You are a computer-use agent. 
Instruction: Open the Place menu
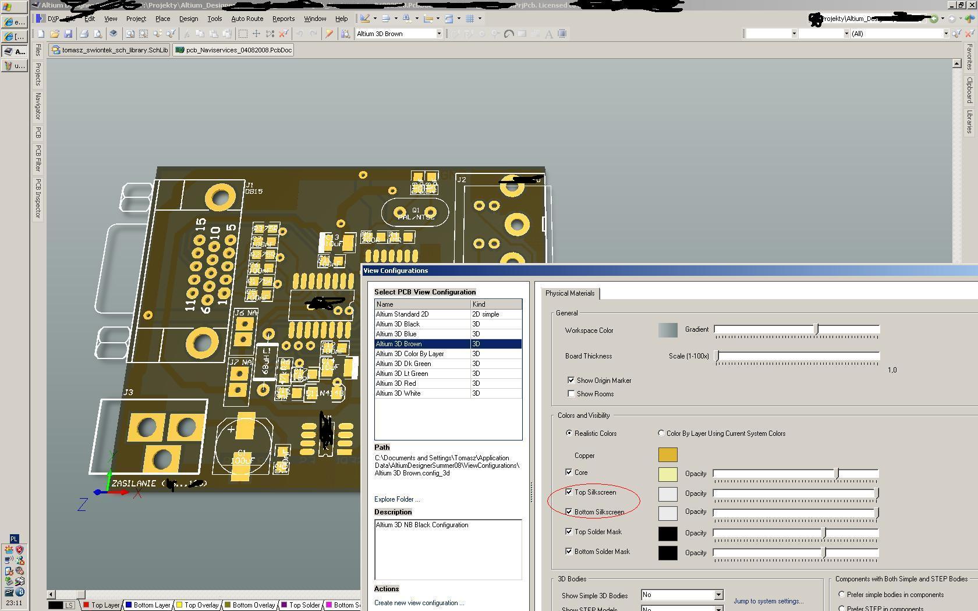[x=162, y=19]
